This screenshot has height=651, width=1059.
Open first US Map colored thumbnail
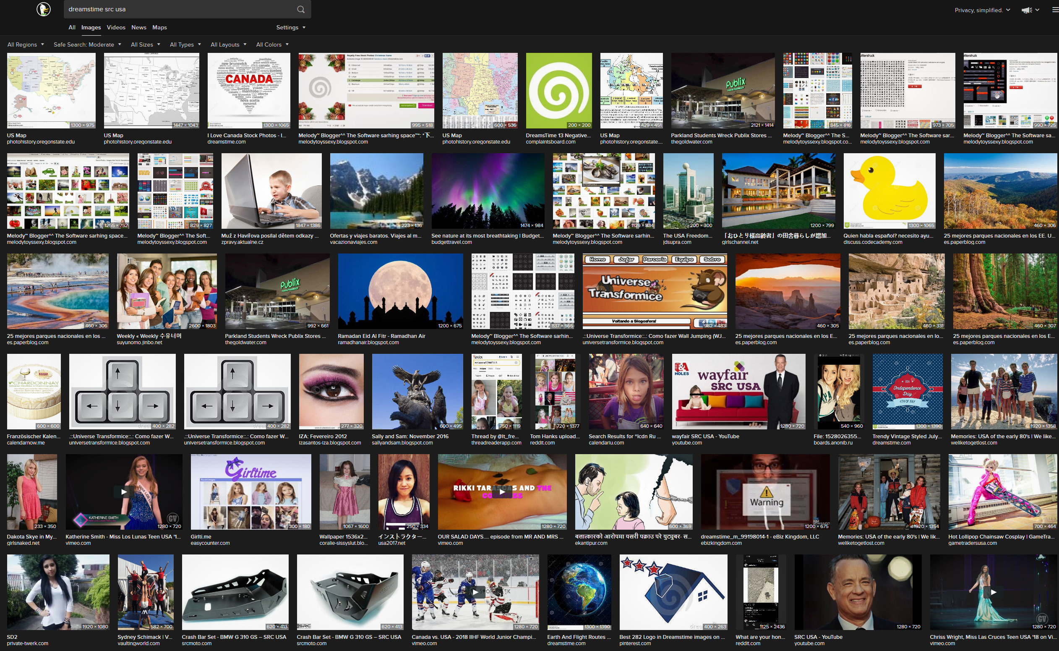(51, 91)
